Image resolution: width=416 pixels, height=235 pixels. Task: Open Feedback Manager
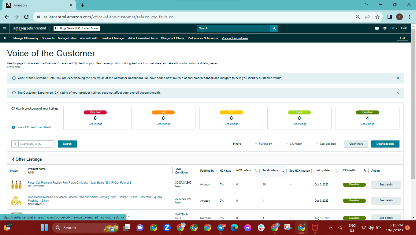(113, 38)
